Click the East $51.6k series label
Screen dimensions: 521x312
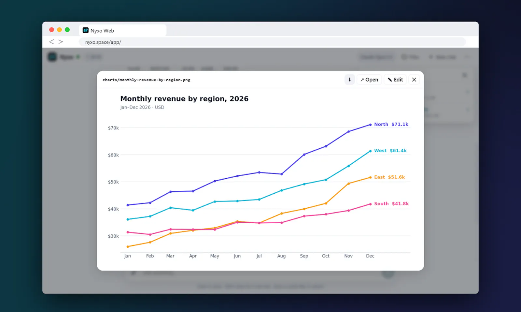(389, 177)
